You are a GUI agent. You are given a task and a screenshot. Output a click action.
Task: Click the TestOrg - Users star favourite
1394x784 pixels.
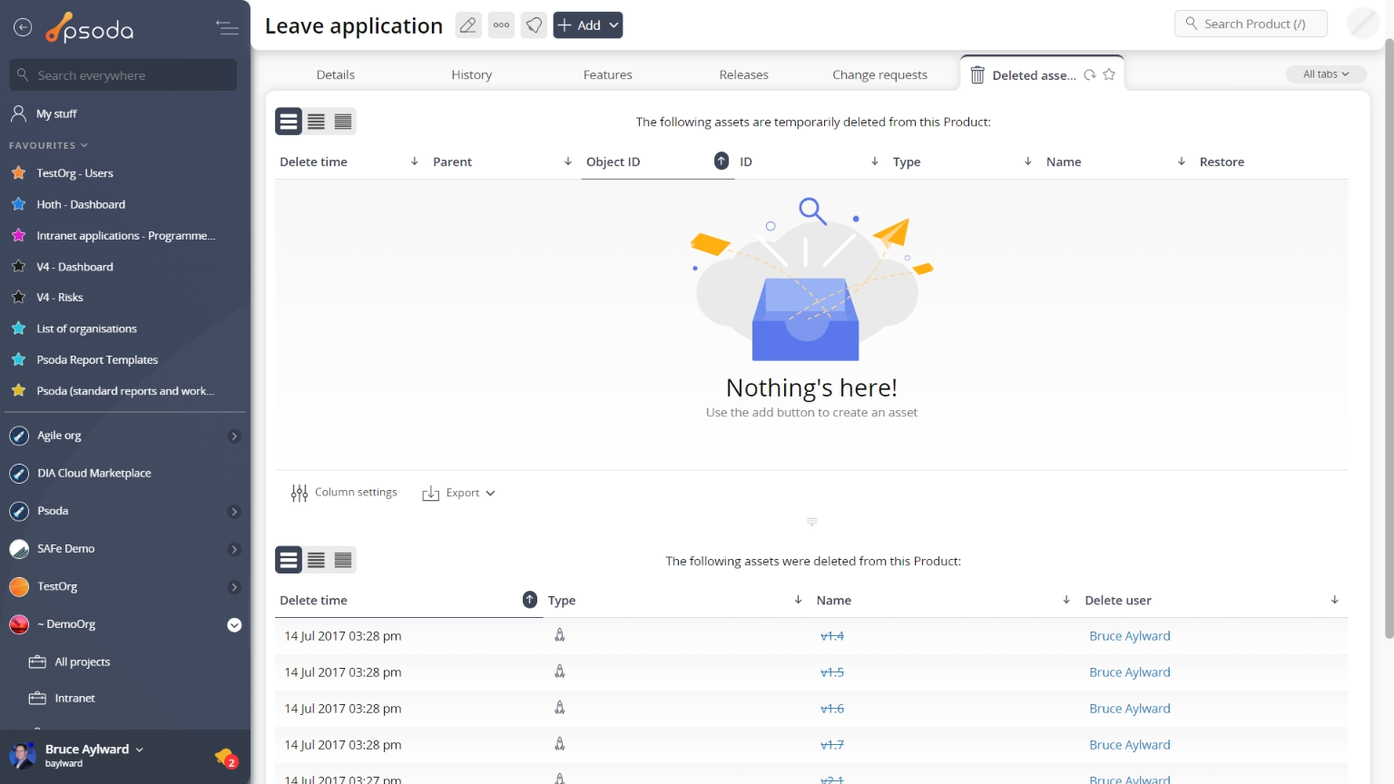click(18, 172)
